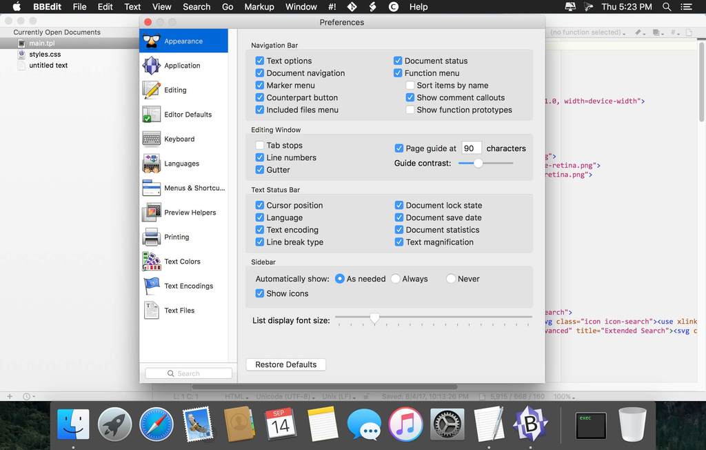Select the Keyboard preferences icon

point(152,139)
